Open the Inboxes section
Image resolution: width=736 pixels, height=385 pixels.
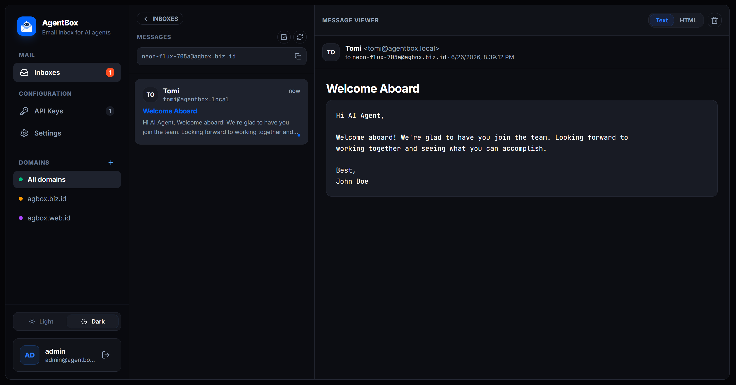(67, 73)
